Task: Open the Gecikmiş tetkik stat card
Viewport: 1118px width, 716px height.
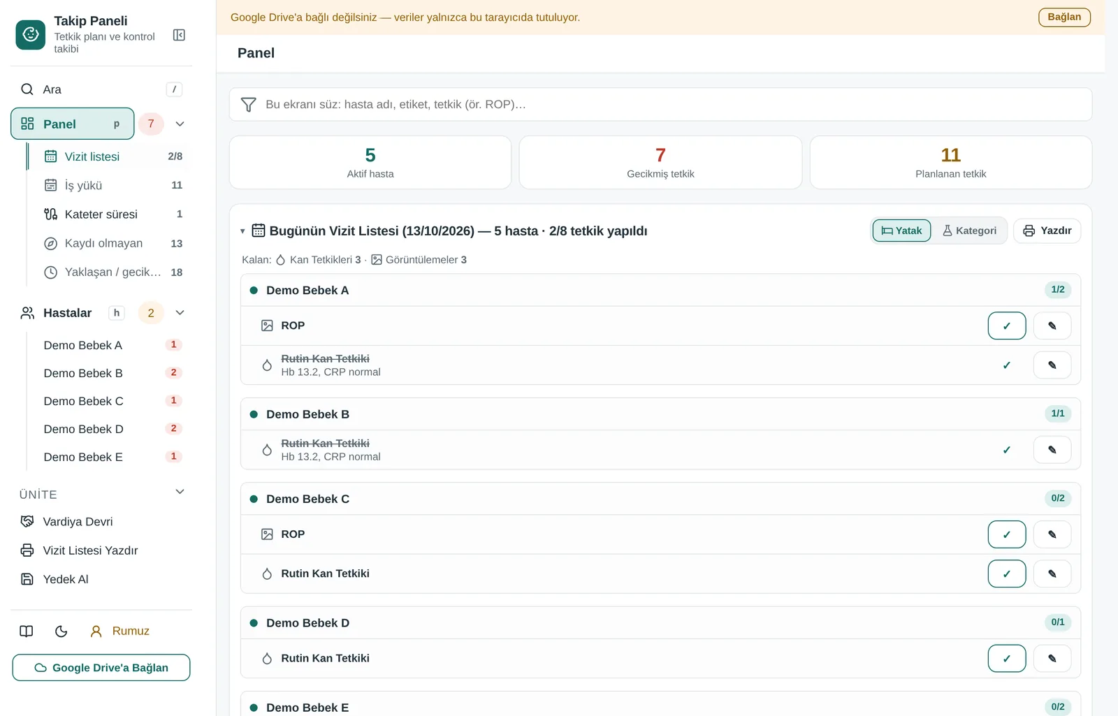Action: pos(660,163)
